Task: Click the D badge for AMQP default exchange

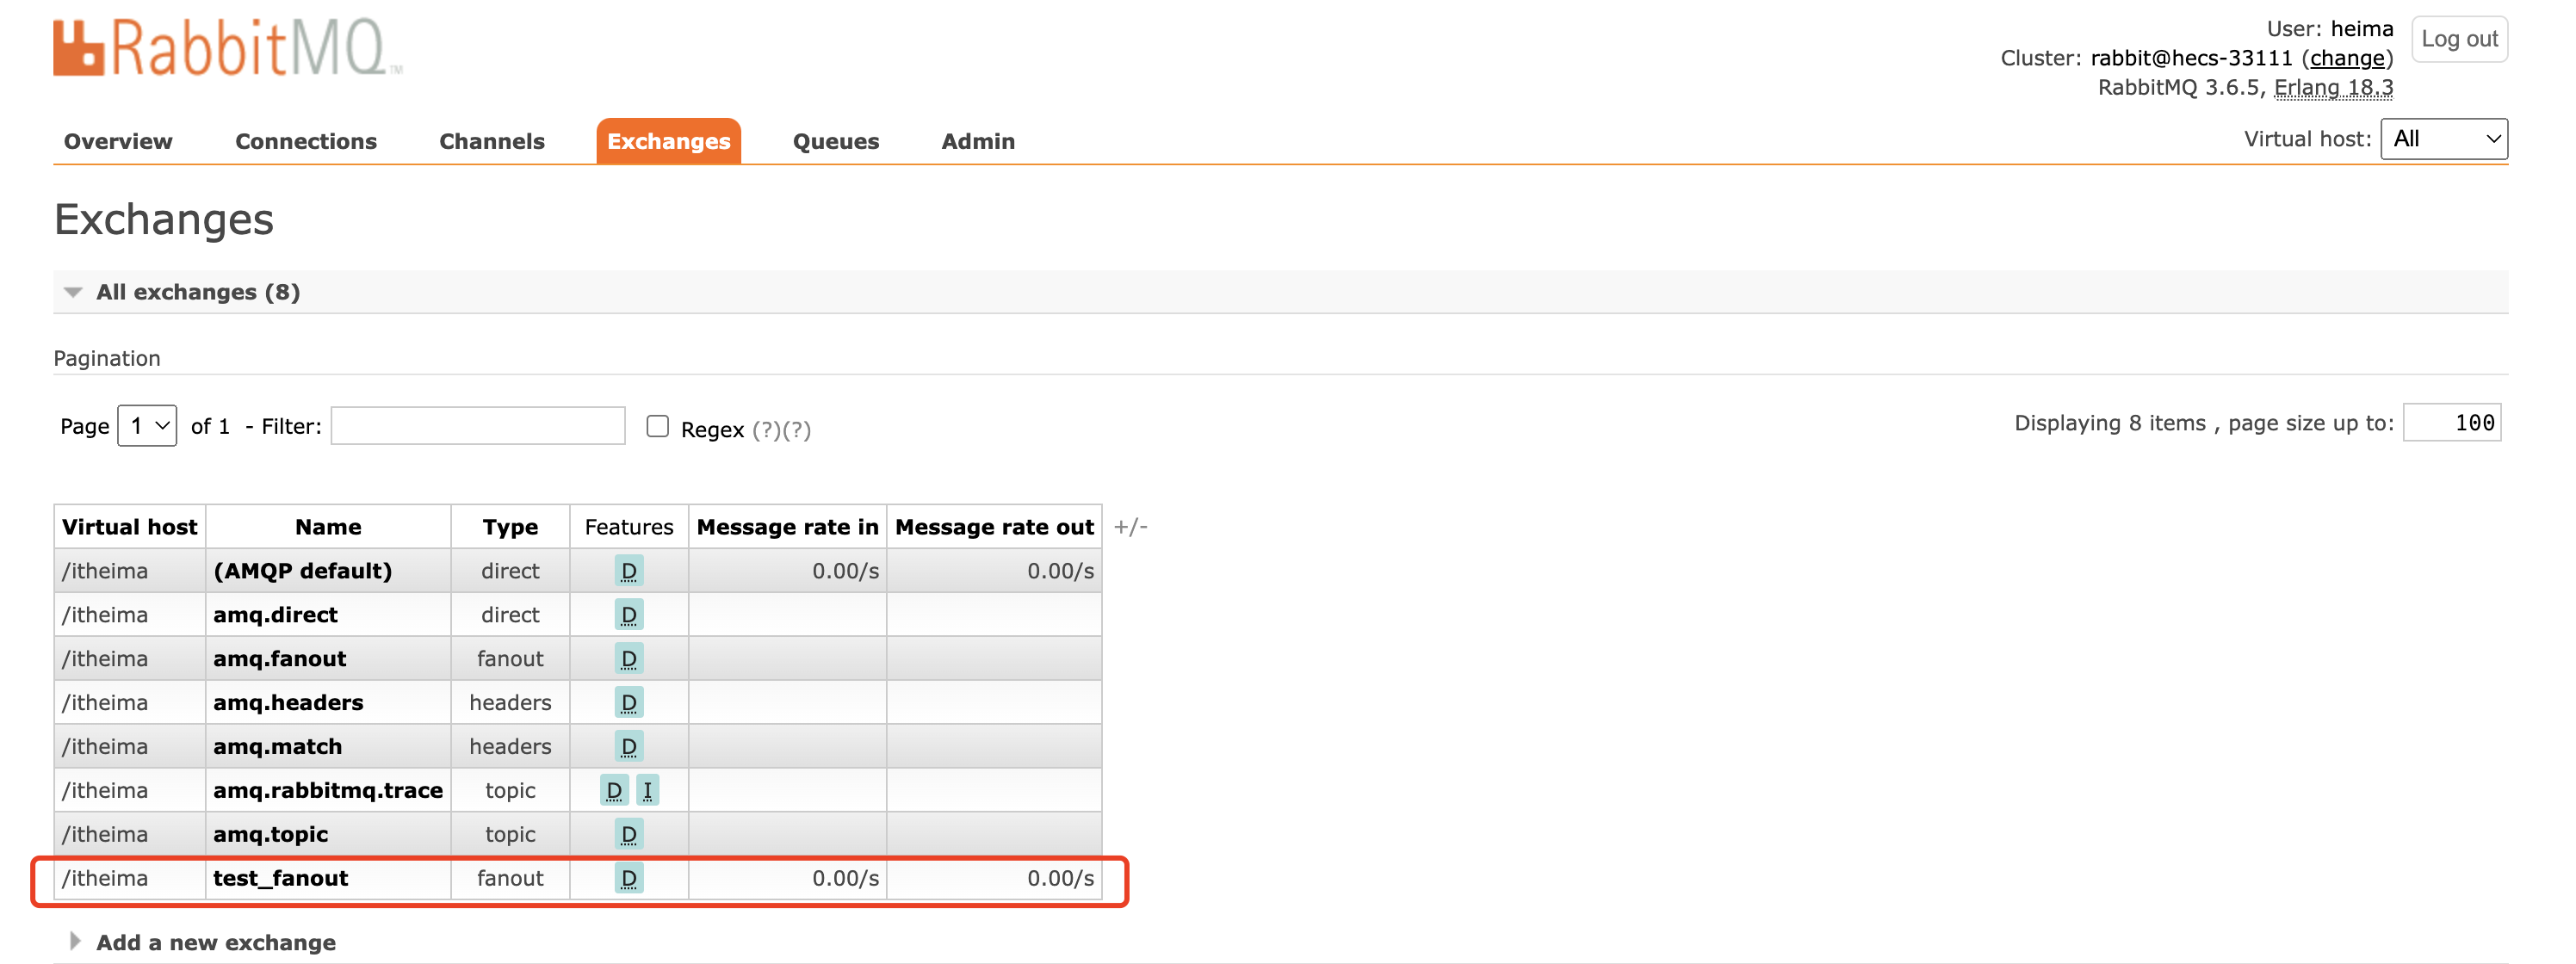Action: [628, 571]
